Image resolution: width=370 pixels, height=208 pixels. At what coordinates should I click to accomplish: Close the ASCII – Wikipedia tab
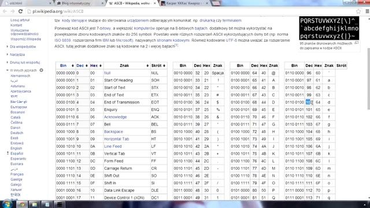154,3
